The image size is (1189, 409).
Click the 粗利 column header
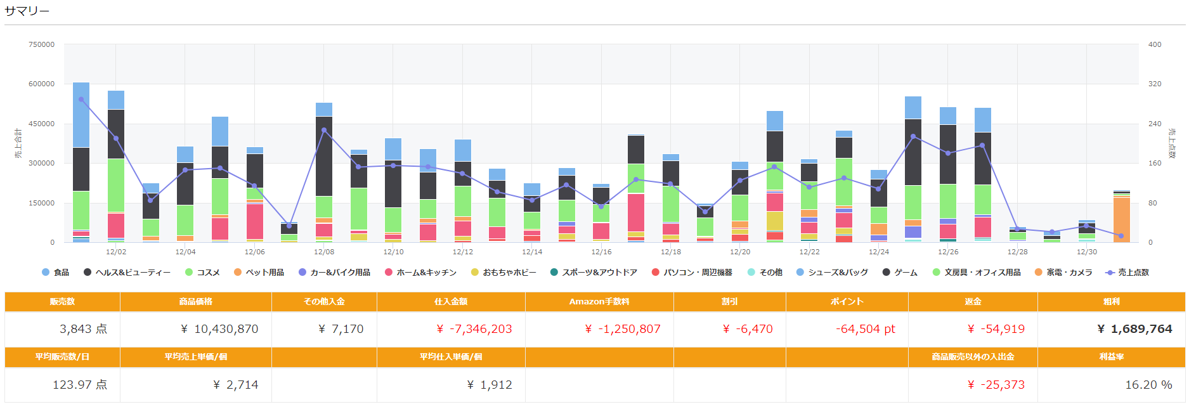pyautogui.click(x=1111, y=302)
